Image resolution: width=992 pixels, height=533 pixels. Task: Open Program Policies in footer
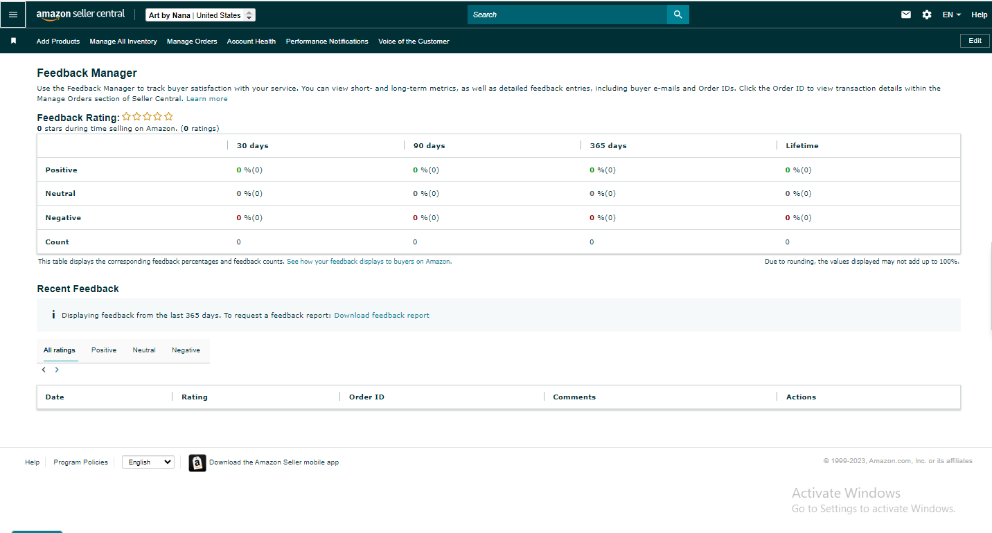[x=80, y=462]
